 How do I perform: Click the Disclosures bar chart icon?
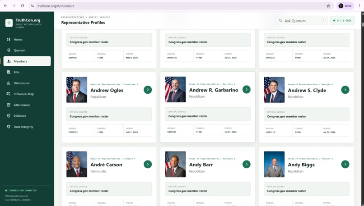[9, 83]
